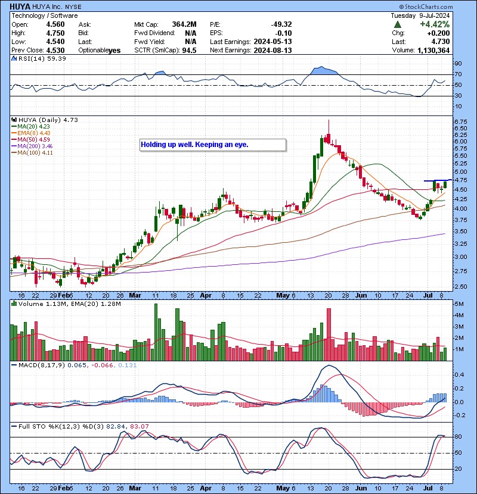477x494 pixels.
Task: Click the N/A value beside Fwd Dividend
Action: pyautogui.click(x=191, y=33)
